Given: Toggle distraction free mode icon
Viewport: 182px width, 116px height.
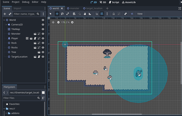Looking at the screenshot, I should tap(180, 8).
